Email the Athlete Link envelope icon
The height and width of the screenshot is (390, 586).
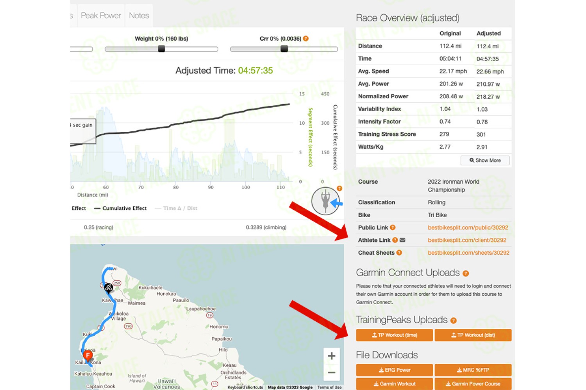pyautogui.click(x=402, y=240)
